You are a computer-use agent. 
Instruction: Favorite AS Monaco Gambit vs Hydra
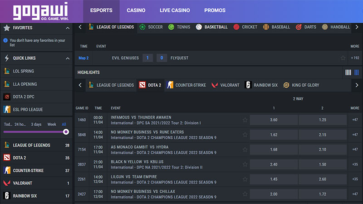tap(245, 150)
